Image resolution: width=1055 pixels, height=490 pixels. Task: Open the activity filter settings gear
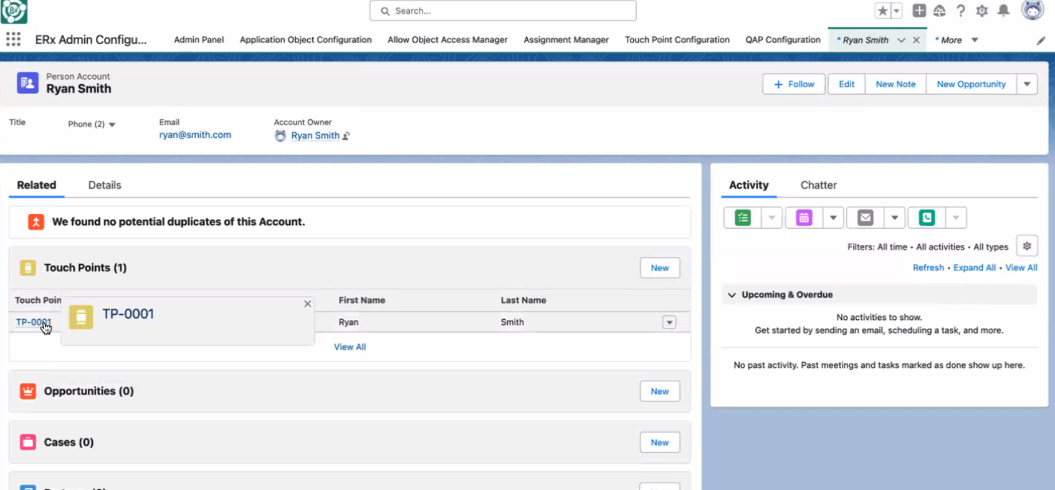(1026, 246)
